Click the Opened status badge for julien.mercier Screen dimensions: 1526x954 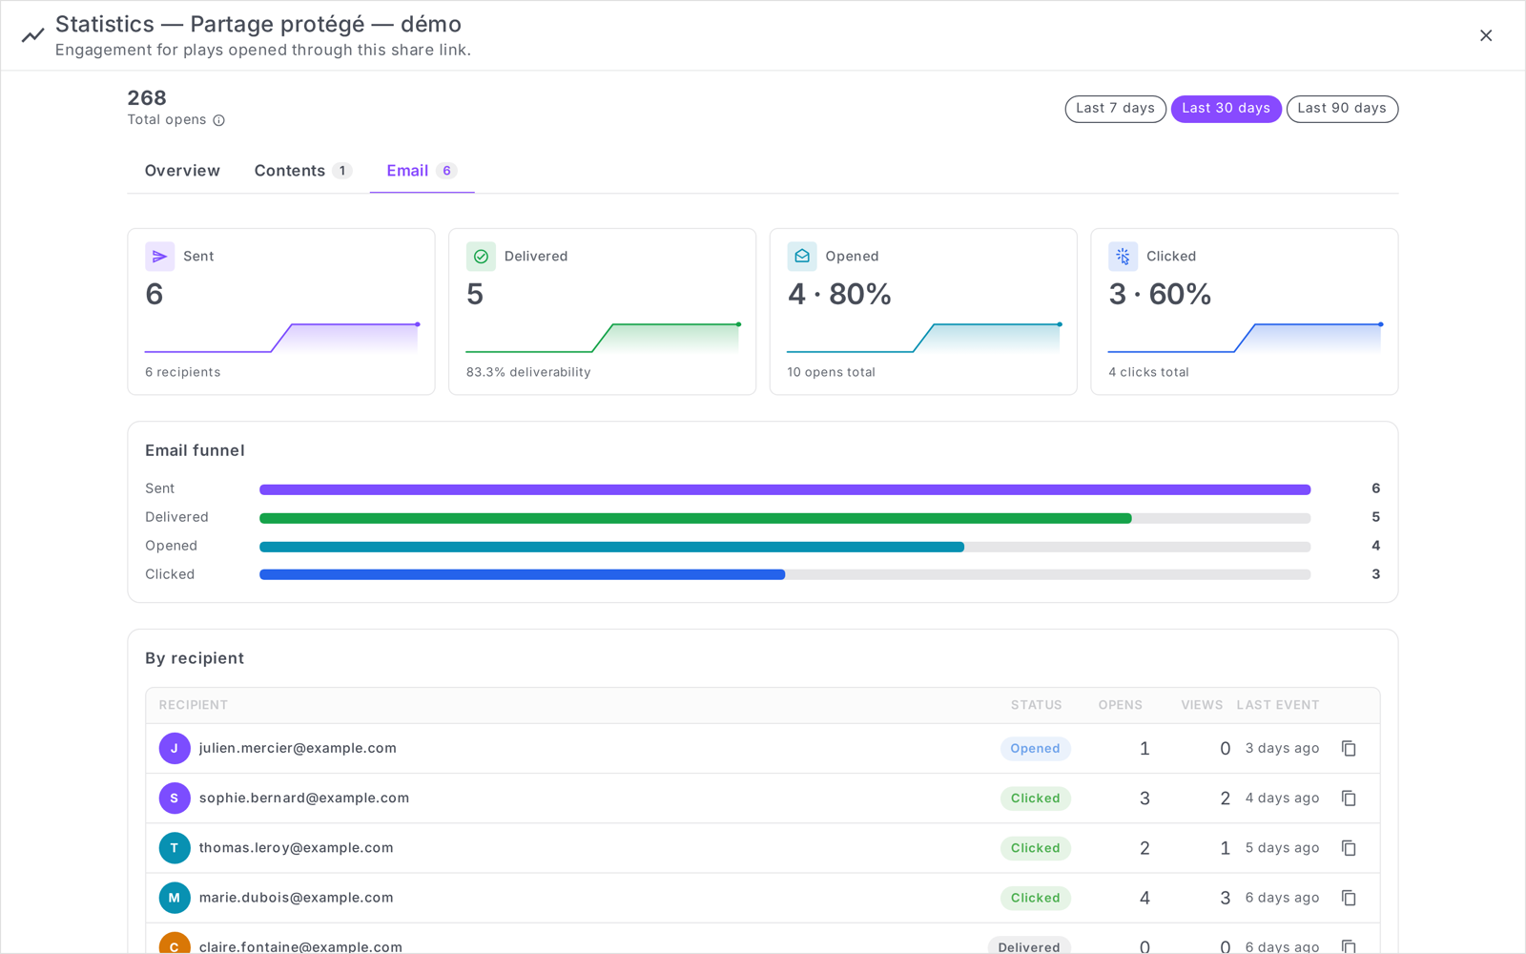[x=1035, y=749]
